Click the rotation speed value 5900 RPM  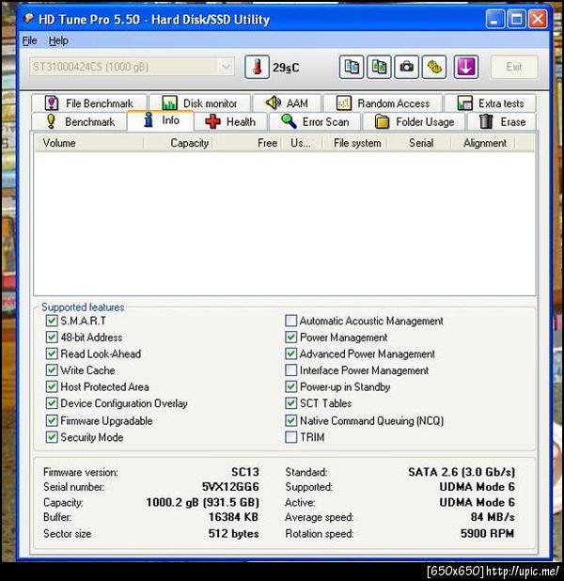tap(487, 533)
